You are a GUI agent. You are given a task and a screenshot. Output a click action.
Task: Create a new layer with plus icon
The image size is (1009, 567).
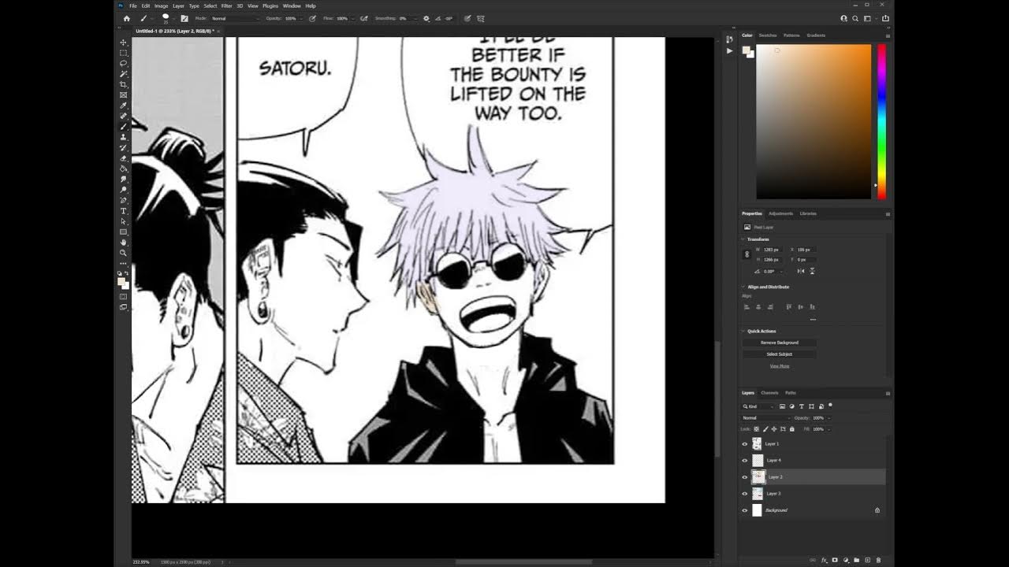pos(868,560)
